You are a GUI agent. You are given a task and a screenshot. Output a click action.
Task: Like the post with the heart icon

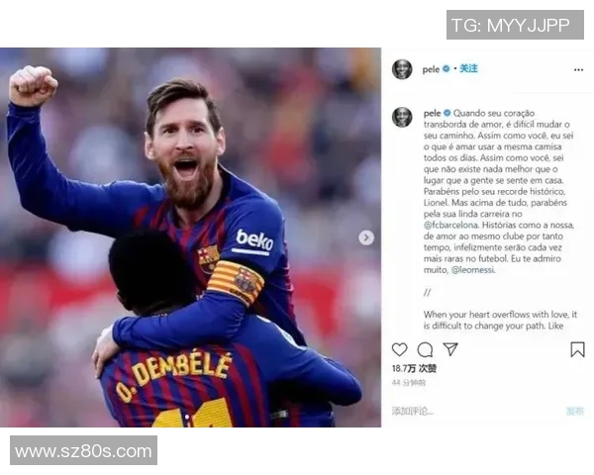[399, 349]
